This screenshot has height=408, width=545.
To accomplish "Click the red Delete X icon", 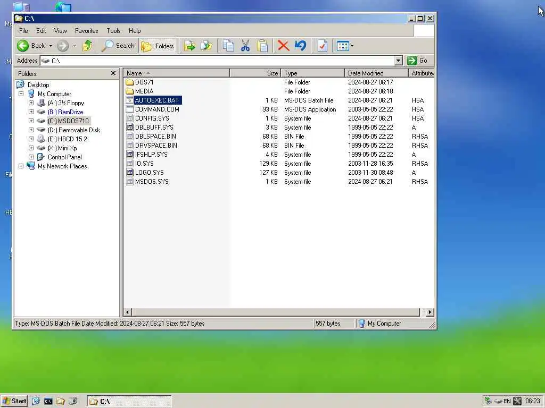I will click(284, 46).
